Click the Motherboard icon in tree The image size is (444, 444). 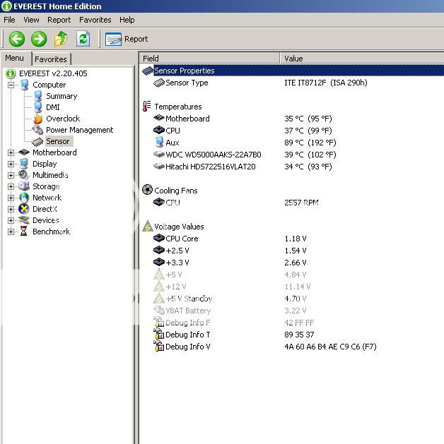coord(24,152)
